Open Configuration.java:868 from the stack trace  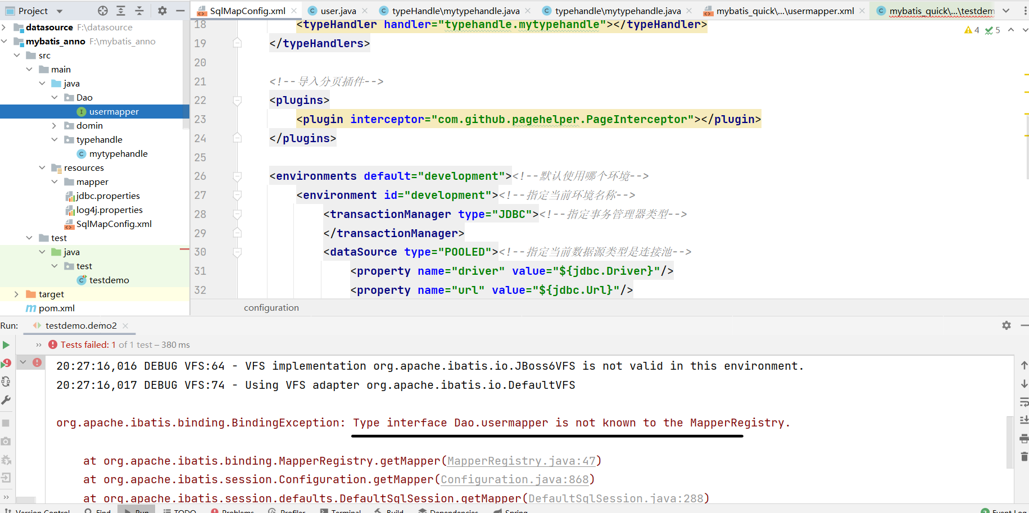[515, 479]
